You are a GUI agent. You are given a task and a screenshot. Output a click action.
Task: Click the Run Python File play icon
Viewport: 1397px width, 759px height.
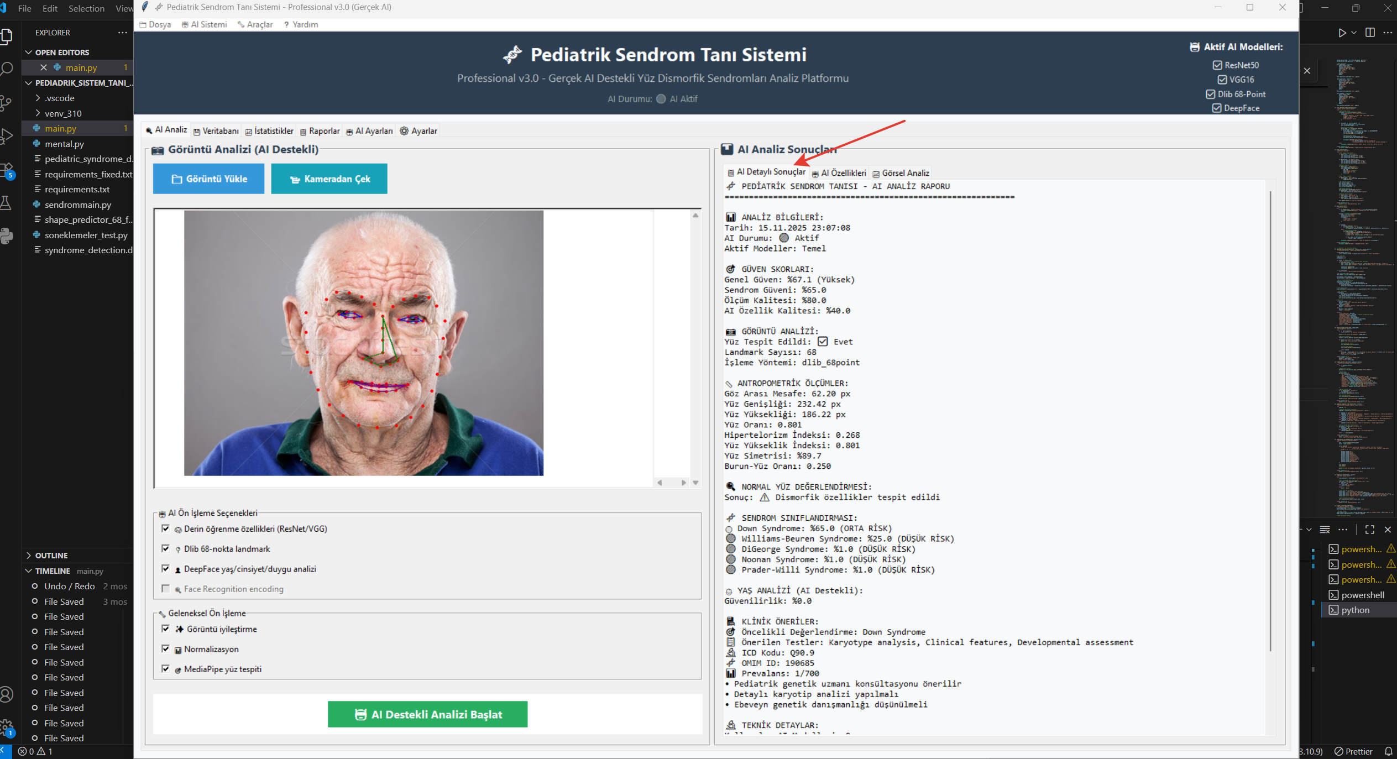pyautogui.click(x=1342, y=33)
